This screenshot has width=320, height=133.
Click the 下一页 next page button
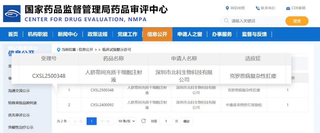[105, 121]
